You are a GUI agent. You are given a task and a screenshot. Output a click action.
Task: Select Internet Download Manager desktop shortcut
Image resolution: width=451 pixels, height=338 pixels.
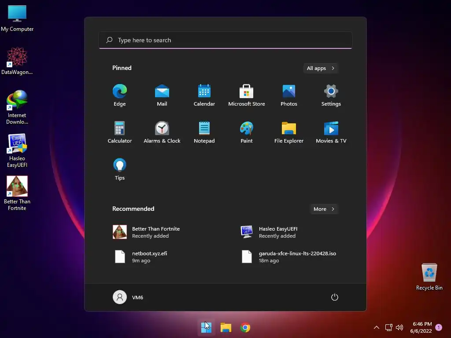coord(17,107)
